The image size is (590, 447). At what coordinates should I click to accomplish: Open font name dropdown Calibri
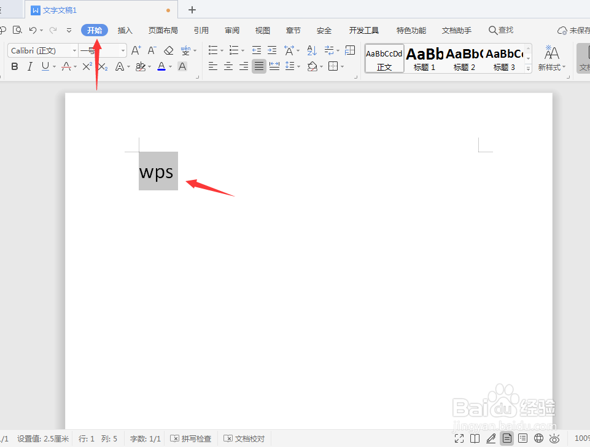click(x=74, y=50)
